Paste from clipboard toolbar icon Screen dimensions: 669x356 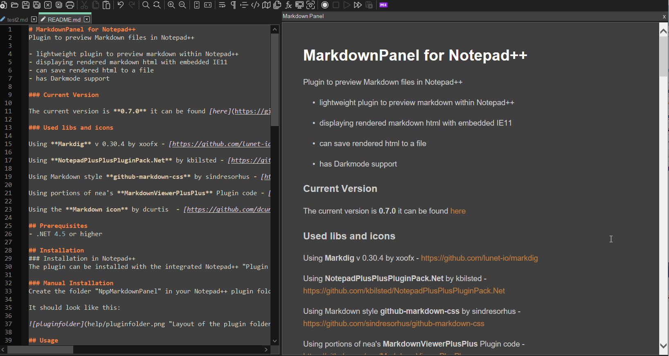(106, 5)
